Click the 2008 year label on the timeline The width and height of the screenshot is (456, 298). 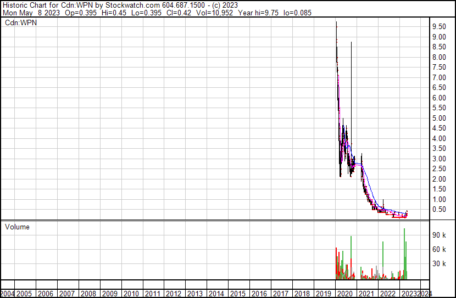pos(88,294)
